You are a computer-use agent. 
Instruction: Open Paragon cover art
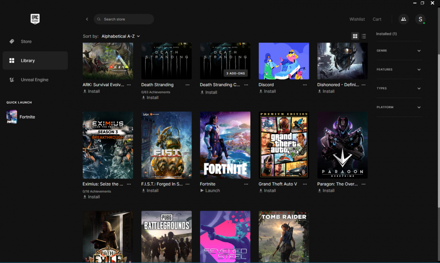pos(342,145)
